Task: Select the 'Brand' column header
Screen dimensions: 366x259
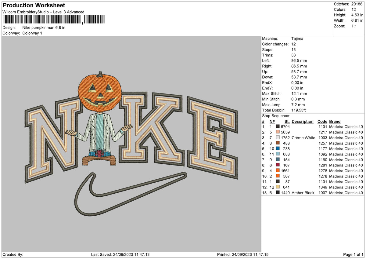Action: pos(335,121)
